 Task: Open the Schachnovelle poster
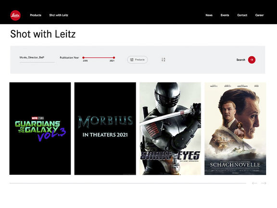(235, 129)
